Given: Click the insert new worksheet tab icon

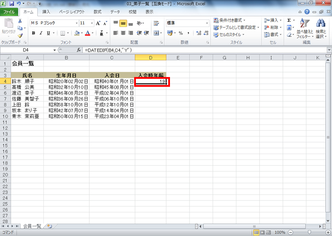Looking at the screenshot, I should click(50, 226).
